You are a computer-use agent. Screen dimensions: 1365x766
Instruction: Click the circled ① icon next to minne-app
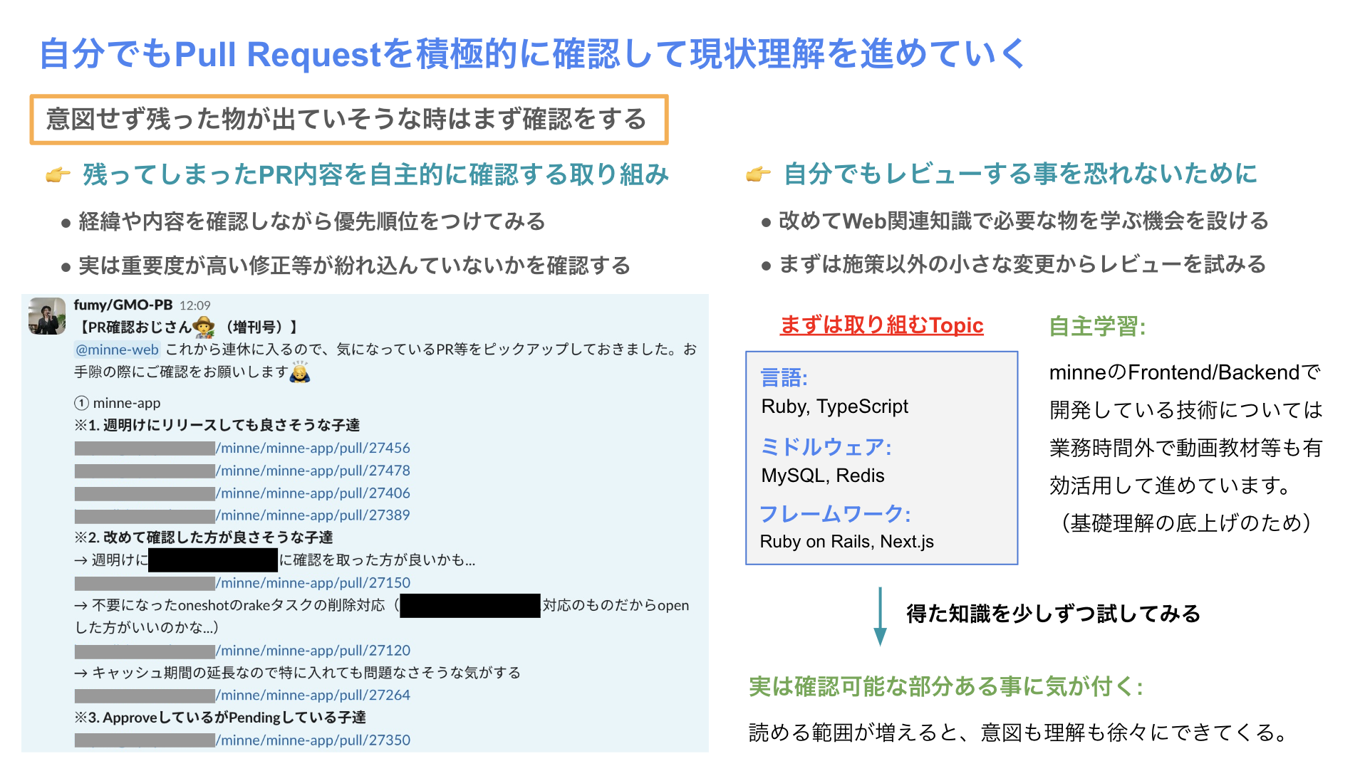pyautogui.click(x=81, y=402)
